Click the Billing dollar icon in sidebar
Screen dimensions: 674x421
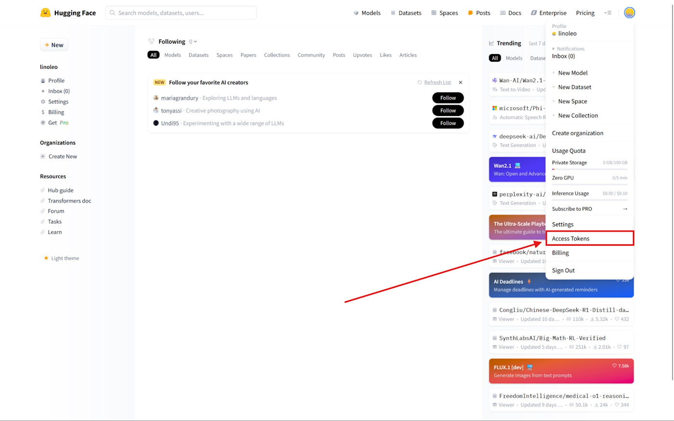coord(43,113)
